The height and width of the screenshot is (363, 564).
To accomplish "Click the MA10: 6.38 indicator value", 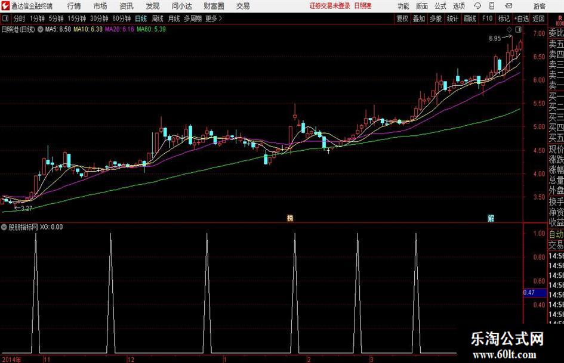I will [88, 29].
